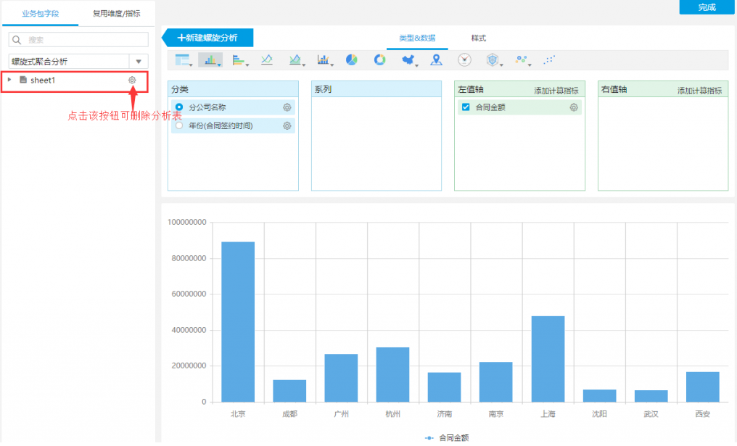737x446 pixels.
Task: Click the 分类 panel header
Action: pos(233,89)
